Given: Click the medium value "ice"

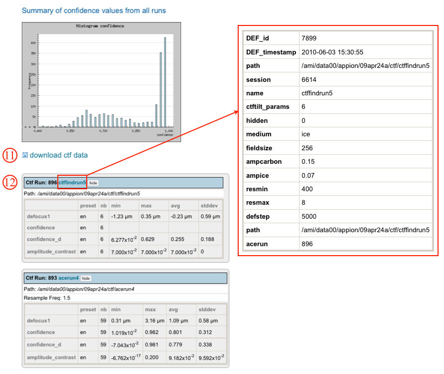Looking at the screenshot, I should coord(306,134).
